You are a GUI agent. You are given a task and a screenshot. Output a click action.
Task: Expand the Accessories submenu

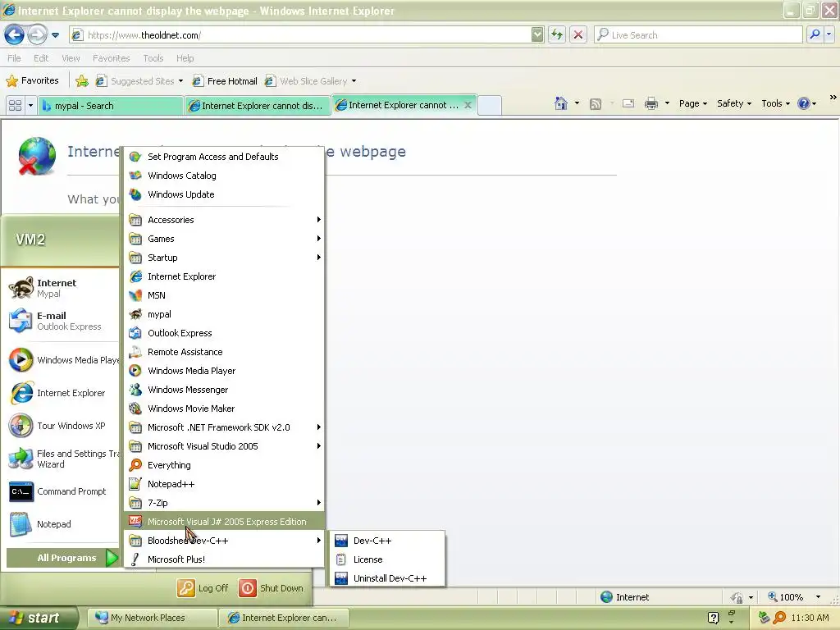click(x=225, y=220)
